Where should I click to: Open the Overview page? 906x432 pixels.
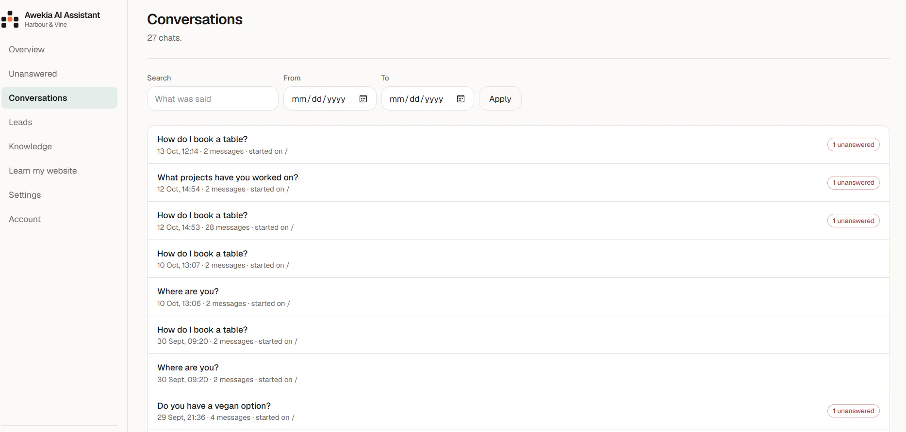60,49
